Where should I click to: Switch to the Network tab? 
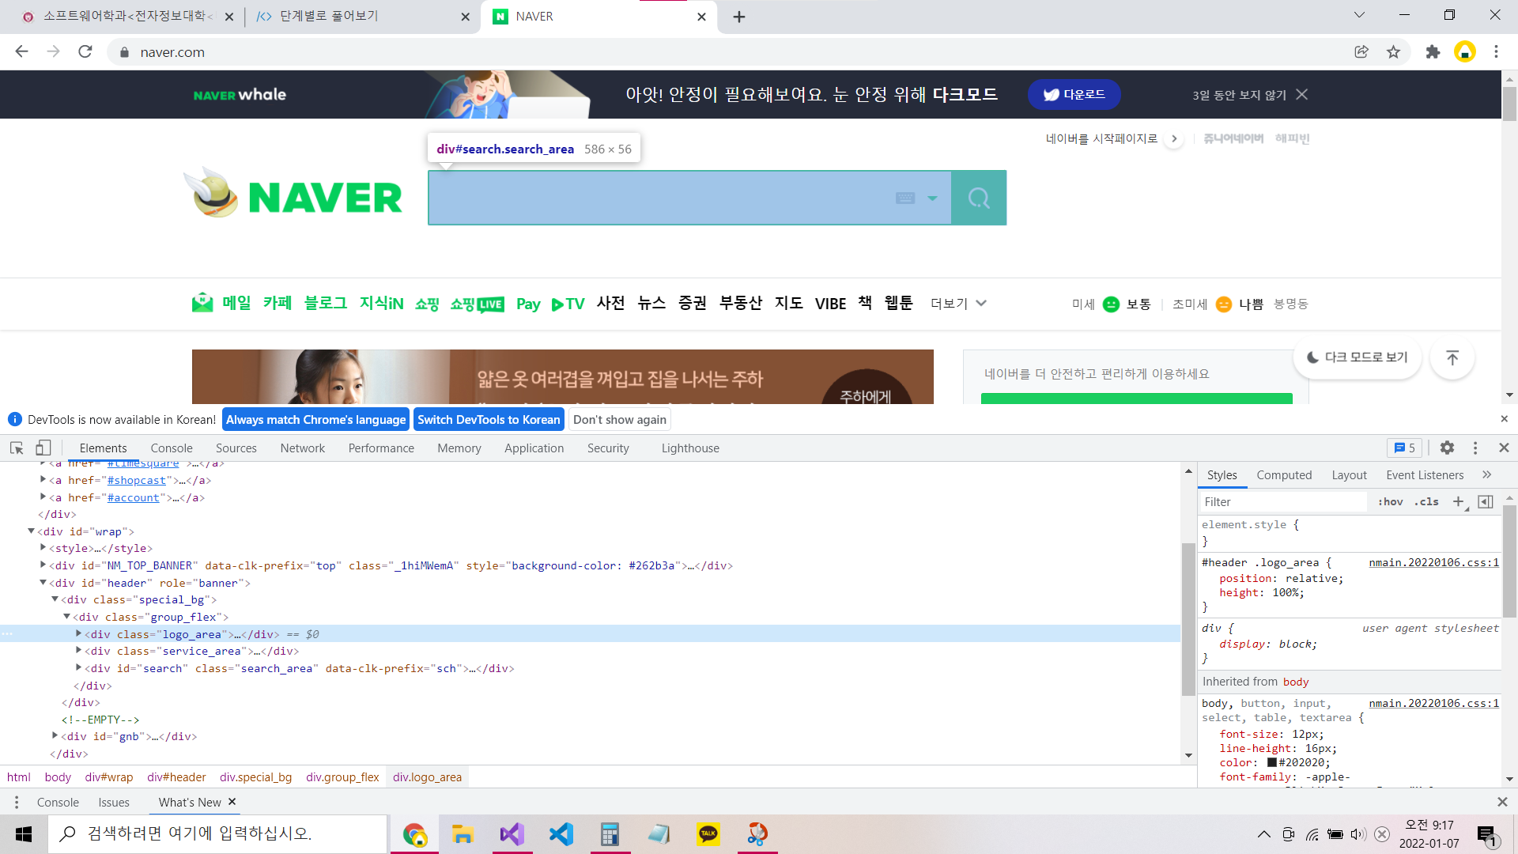point(302,448)
